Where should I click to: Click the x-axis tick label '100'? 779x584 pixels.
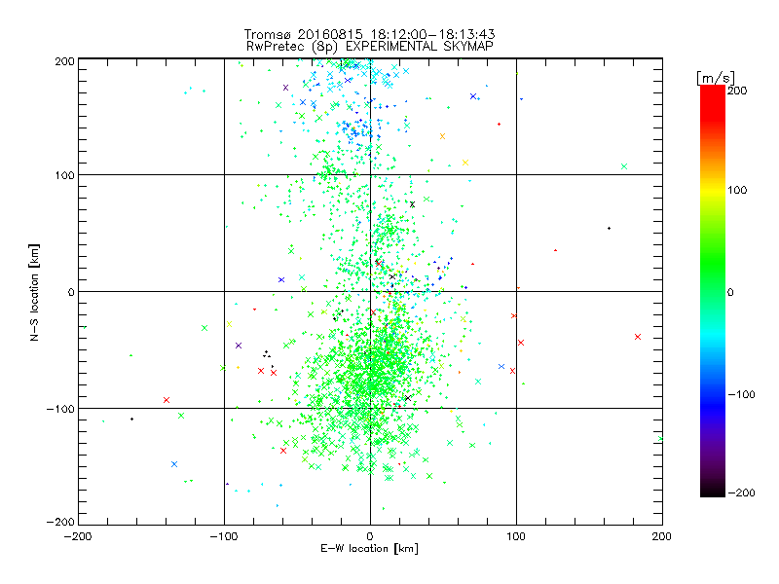(x=516, y=536)
